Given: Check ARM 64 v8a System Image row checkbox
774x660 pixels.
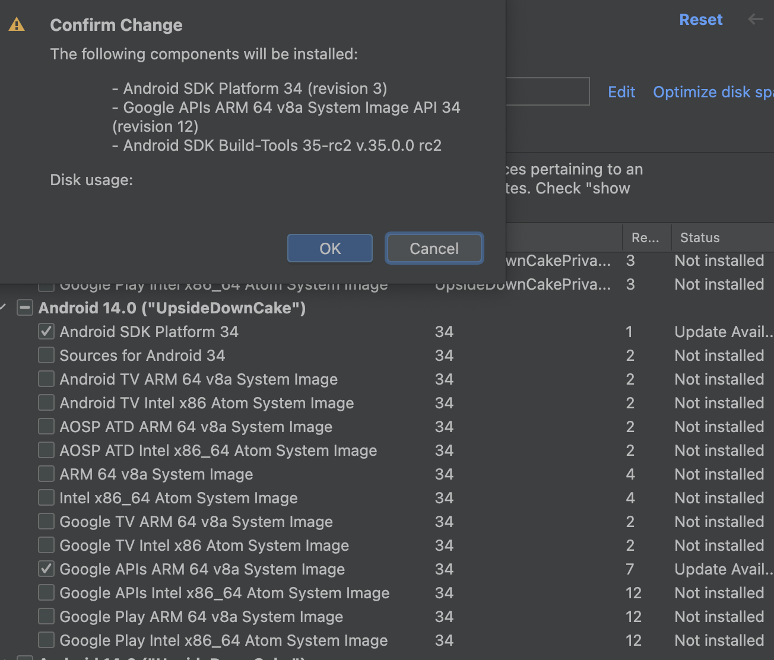Looking at the screenshot, I should [x=46, y=474].
